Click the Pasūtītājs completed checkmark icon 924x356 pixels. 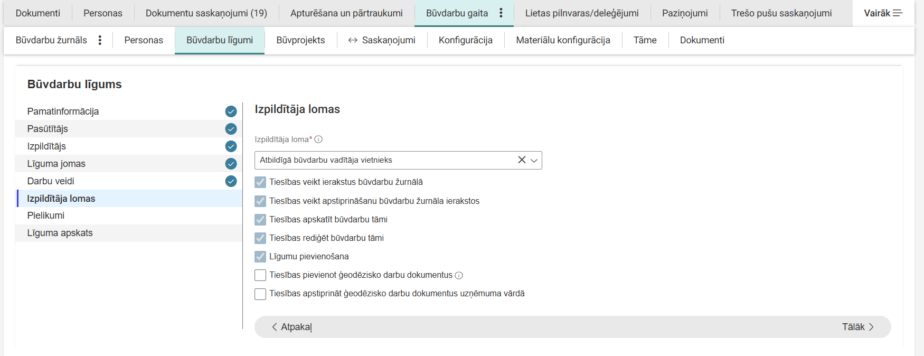click(x=231, y=129)
